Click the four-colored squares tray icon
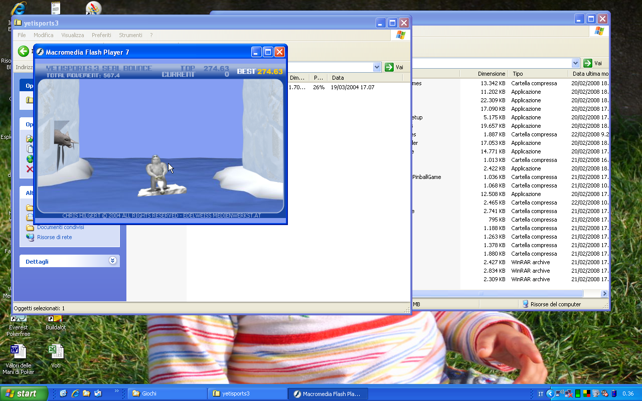The height and width of the screenshot is (401, 642). 587,393
